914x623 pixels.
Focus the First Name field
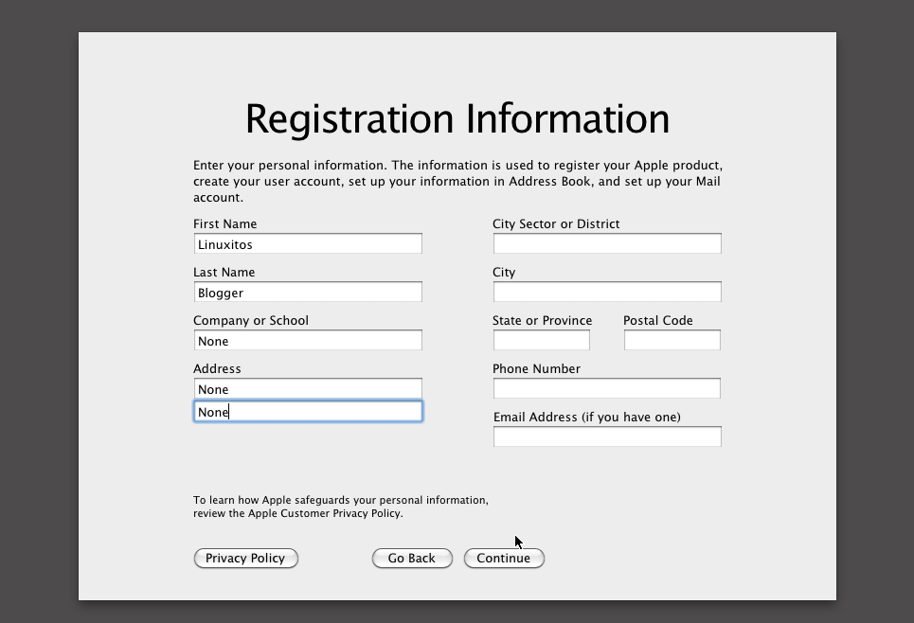pos(308,243)
